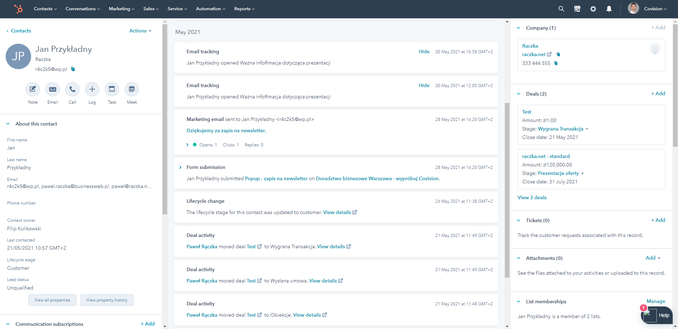This screenshot has height=329, width=678.
Task: Schedule a meeting with the Meet icon
Action: click(132, 89)
